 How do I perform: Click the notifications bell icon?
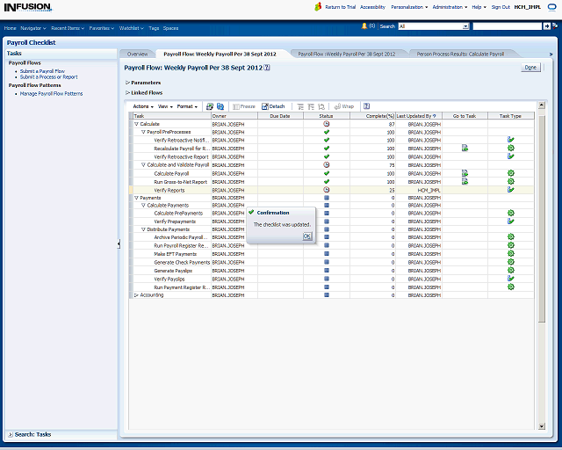(364, 25)
